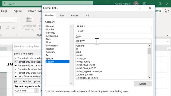Click worksheet vertical scroll up arrow
171x96 pixels.
point(169,49)
